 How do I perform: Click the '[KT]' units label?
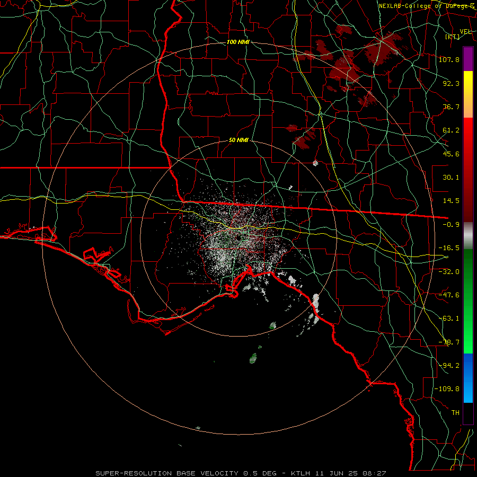(x=453, y=37)
